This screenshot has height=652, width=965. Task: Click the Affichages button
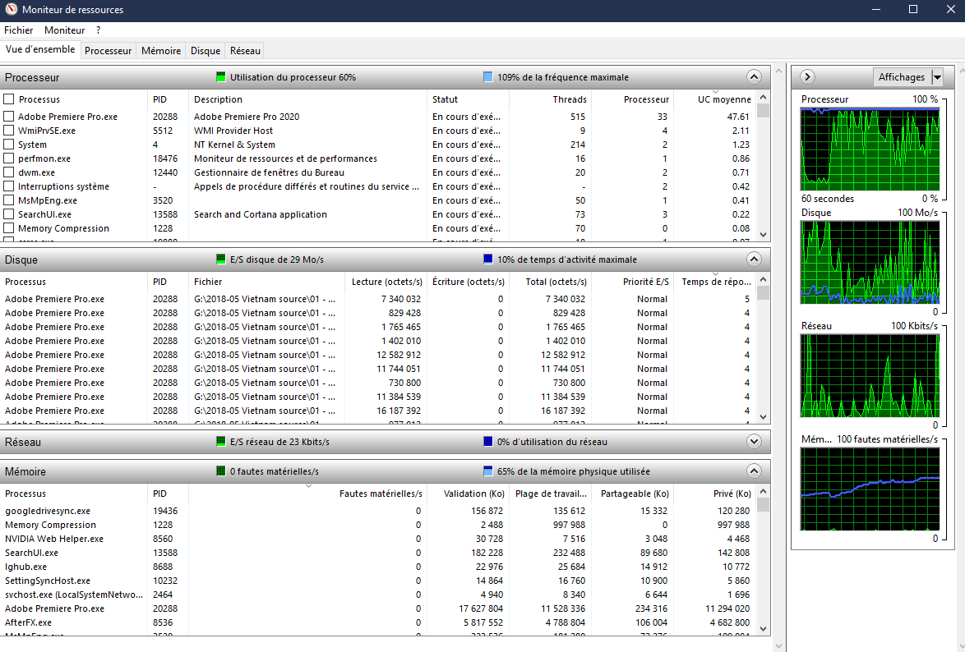(x=902, y=77)
